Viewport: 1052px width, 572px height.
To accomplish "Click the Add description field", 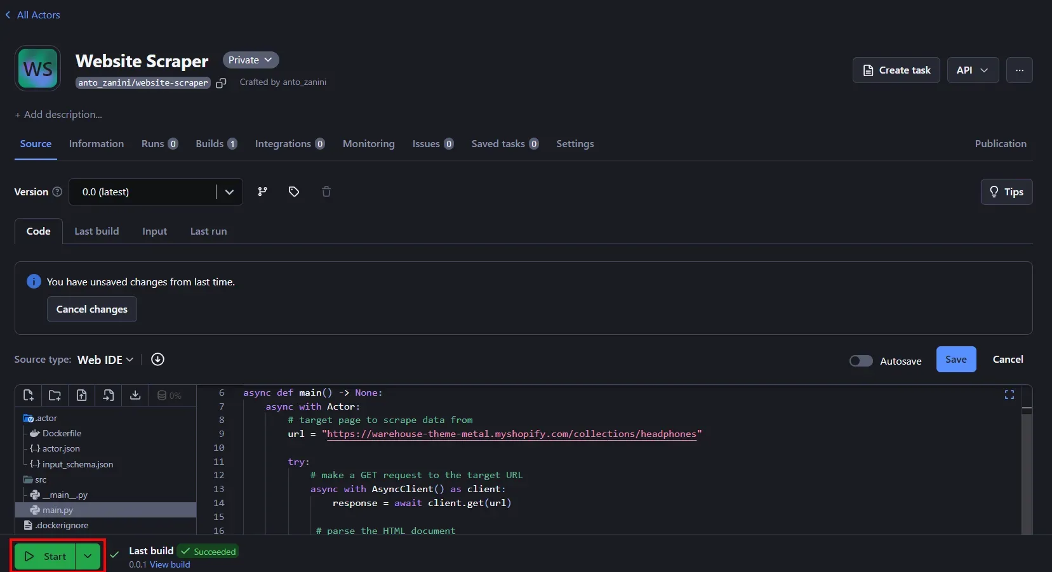I will tap(58, 115).
